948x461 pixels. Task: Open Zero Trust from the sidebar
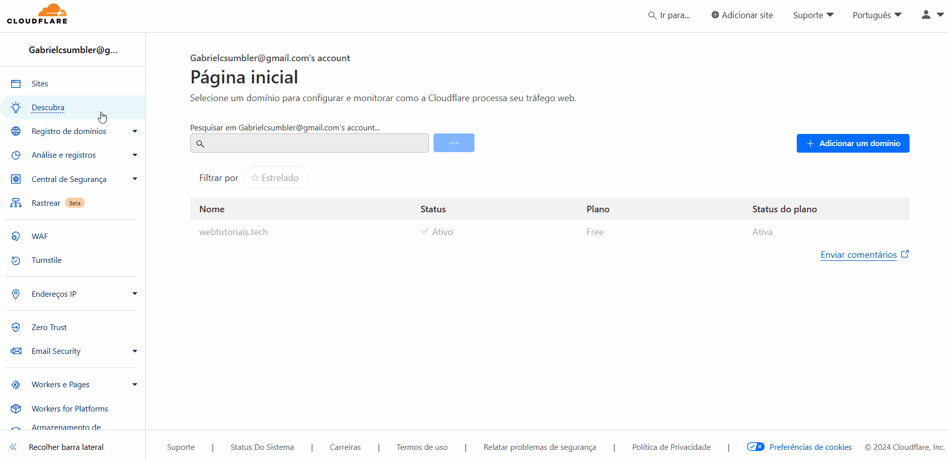(49, 327)
